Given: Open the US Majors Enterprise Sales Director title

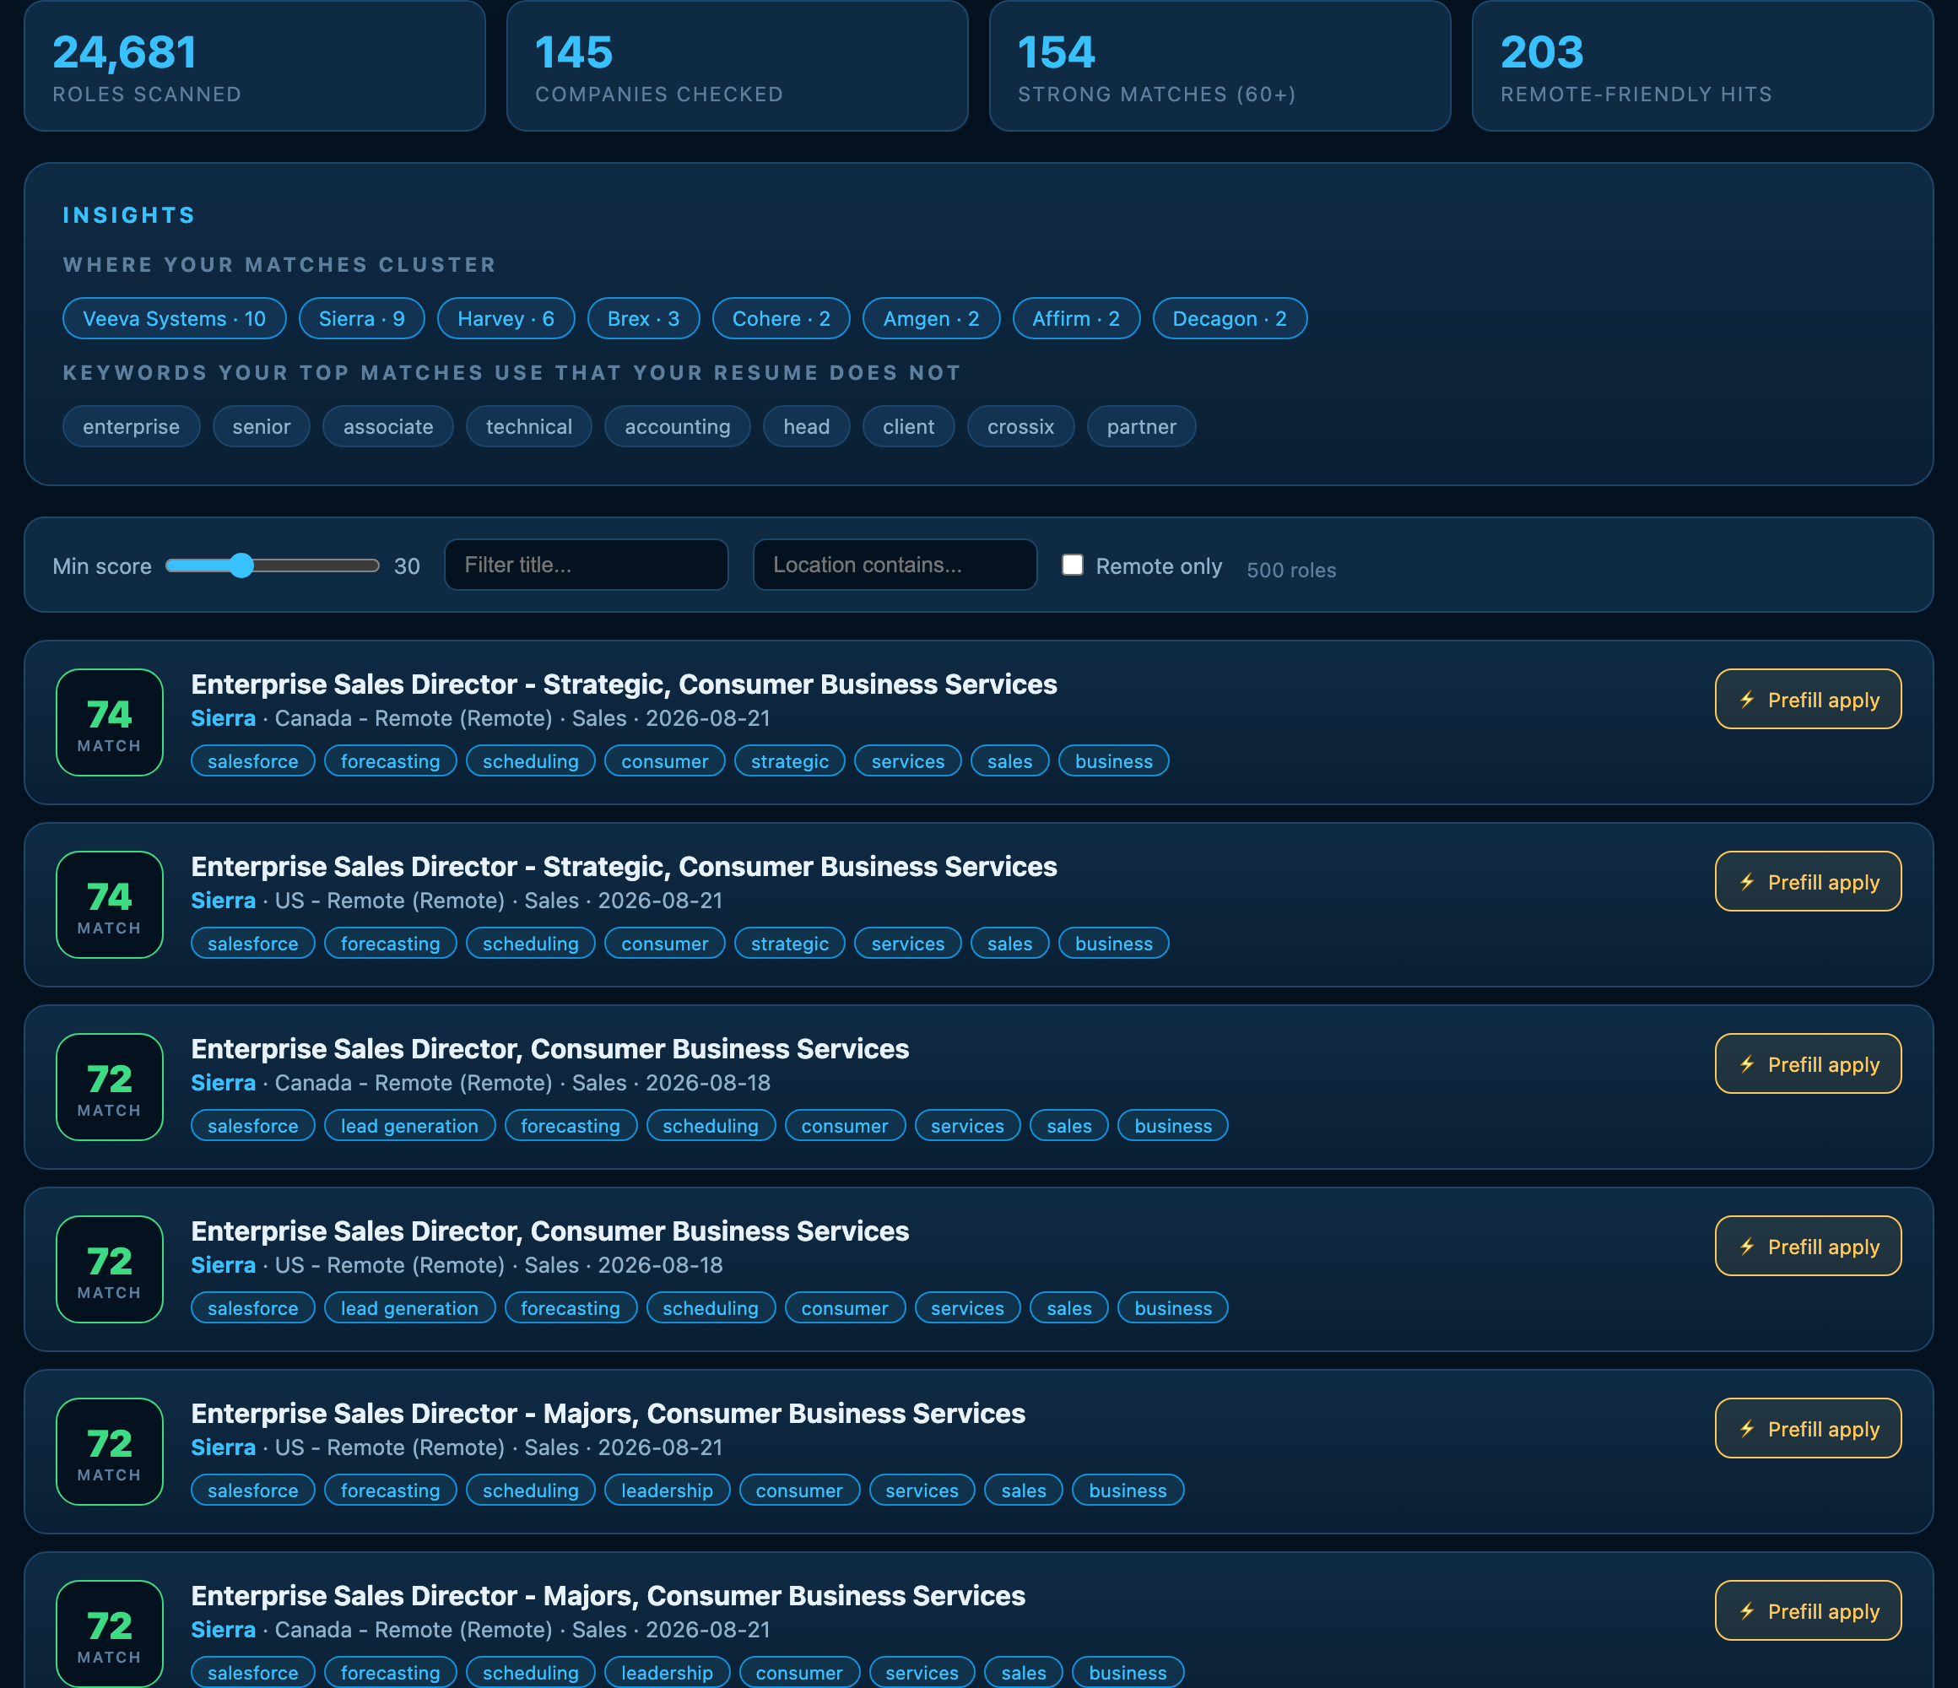Looking at the screenshot, I should click(608, 1413).
